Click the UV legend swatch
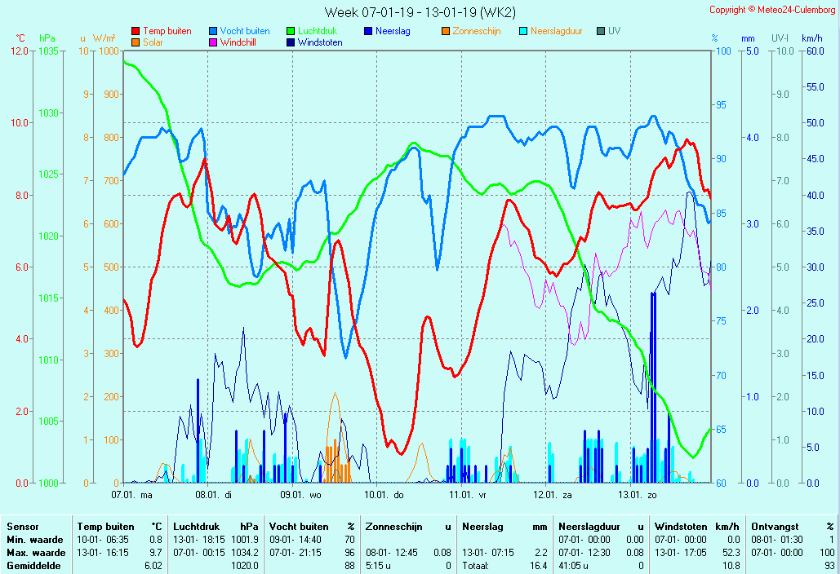The height and width of the screenshot is (574, 840). (x=601, y=32)
